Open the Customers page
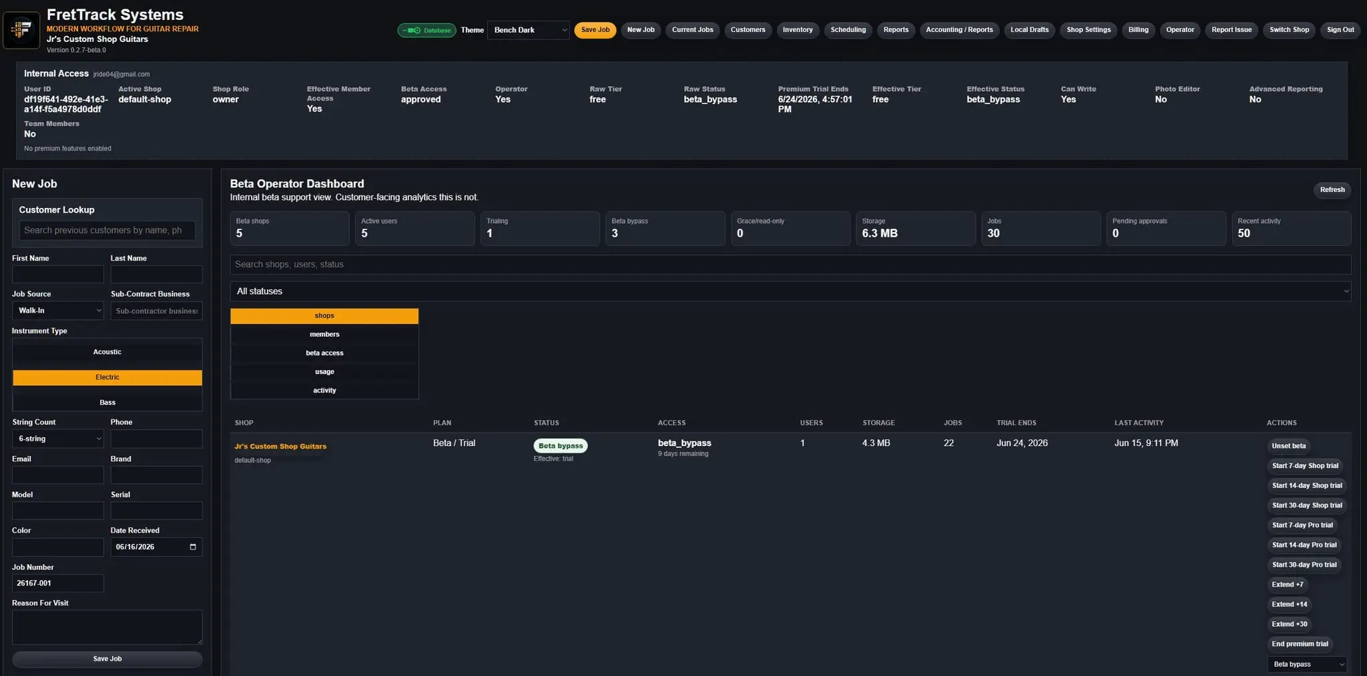 tap(748, 30)
